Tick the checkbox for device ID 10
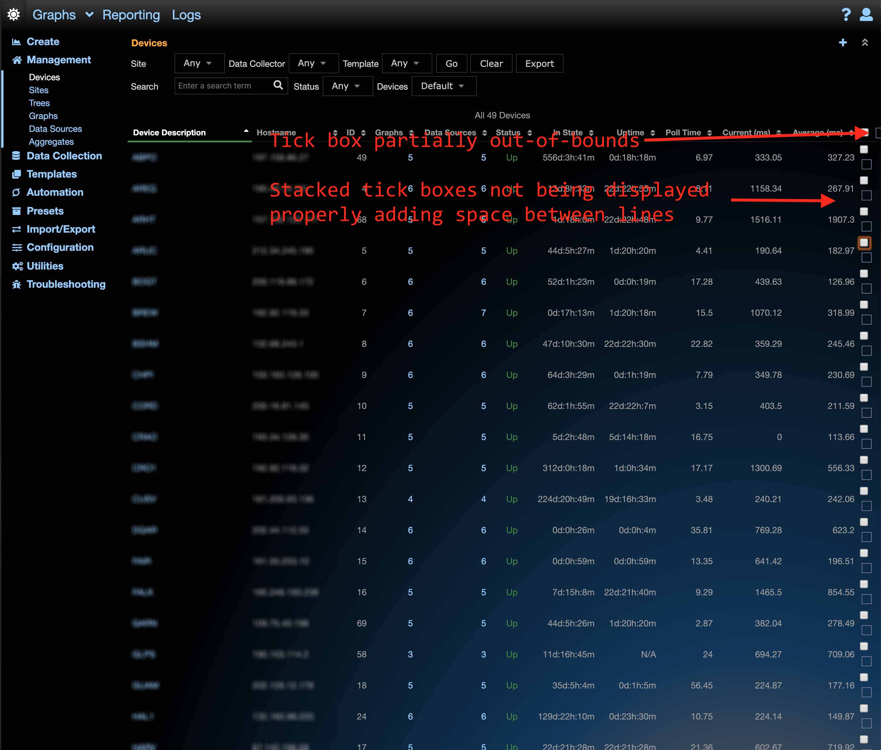 [x=864, y=398]
